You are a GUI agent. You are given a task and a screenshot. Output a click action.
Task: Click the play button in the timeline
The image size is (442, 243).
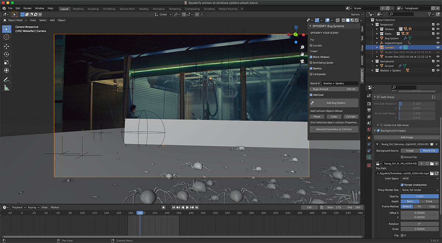pos(187,207)
